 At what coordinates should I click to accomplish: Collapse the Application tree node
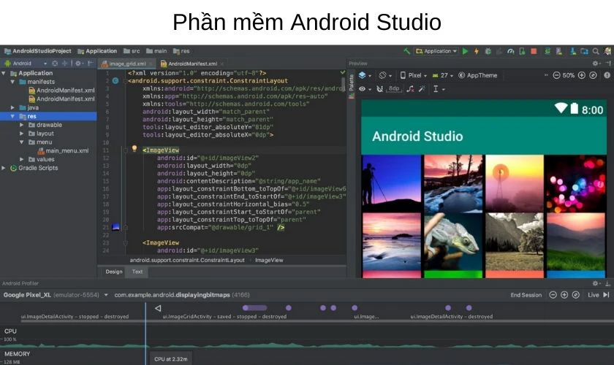click(4, 73)
